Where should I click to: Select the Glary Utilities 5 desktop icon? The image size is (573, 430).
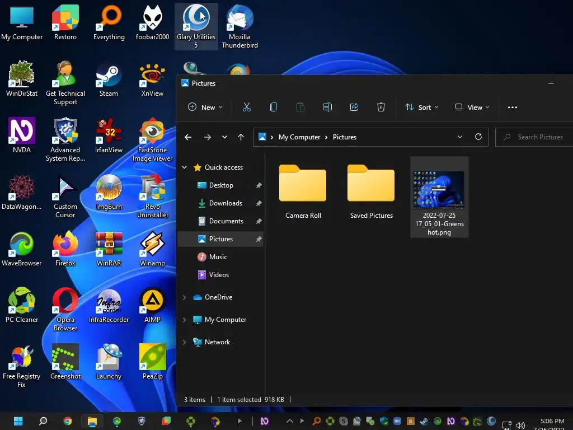tap(196, 26)
